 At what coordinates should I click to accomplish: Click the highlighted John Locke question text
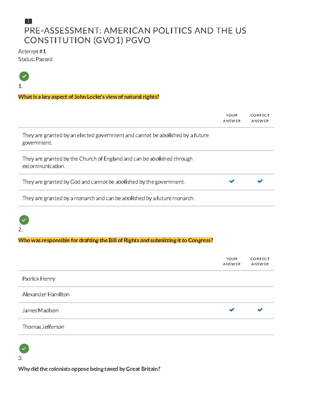pyautogui.click(x=89, y=97)
